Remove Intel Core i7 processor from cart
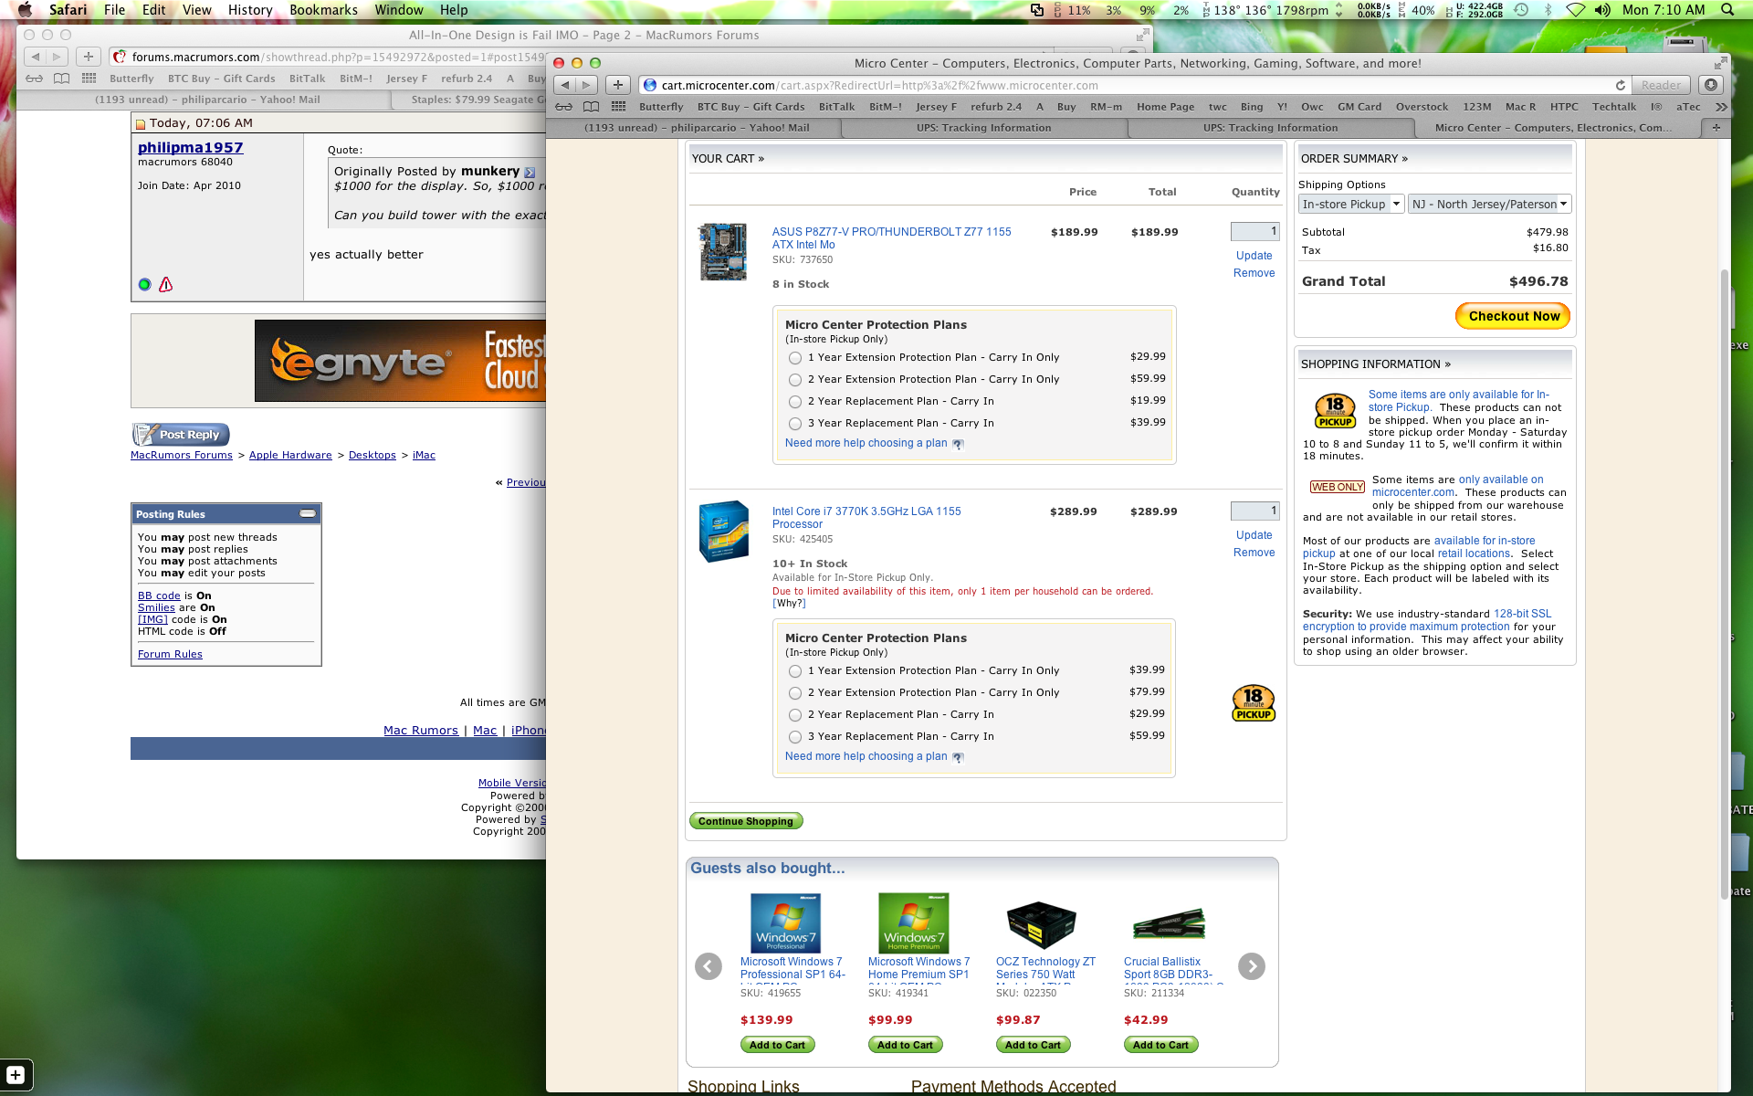The width and height of the screenshot is (1753, 1096). click(1254, 553)
